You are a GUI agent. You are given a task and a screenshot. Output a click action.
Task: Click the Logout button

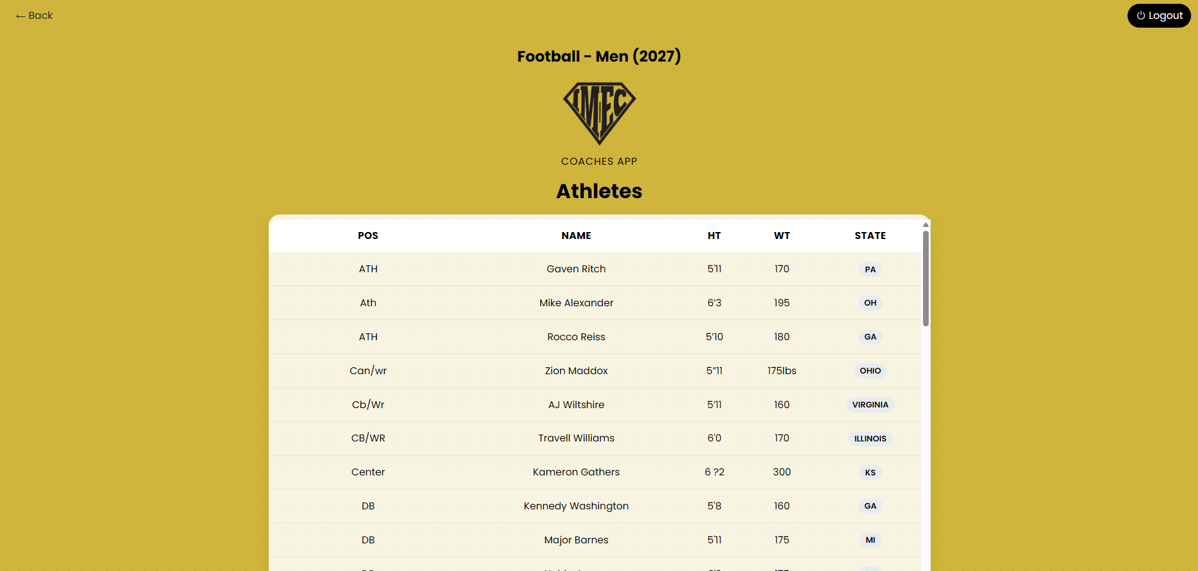[x=1158, y=15]
